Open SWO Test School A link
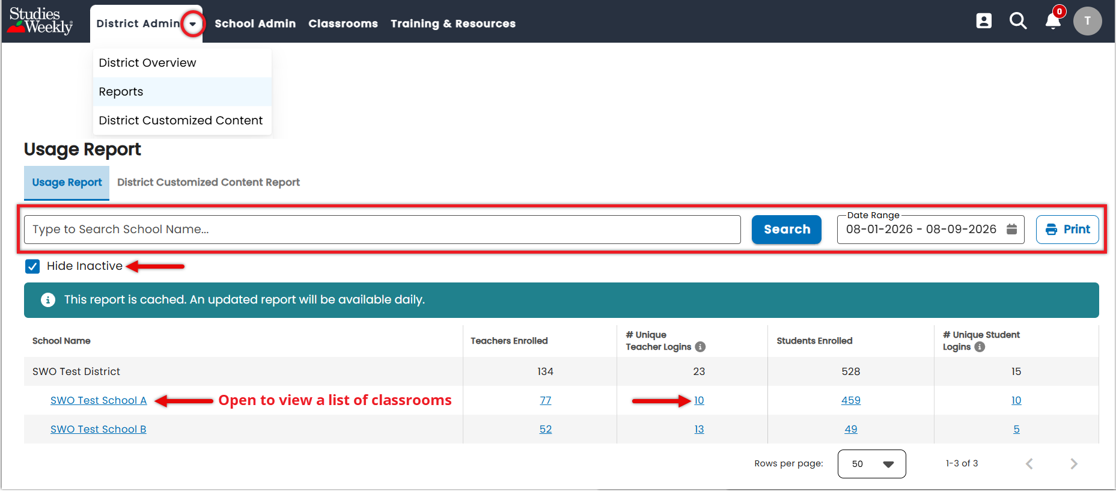Screen dimensions: 1116x491 (99, 401)
